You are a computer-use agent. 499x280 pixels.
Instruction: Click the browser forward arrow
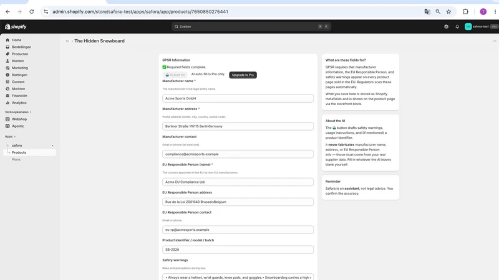[19, 12]
